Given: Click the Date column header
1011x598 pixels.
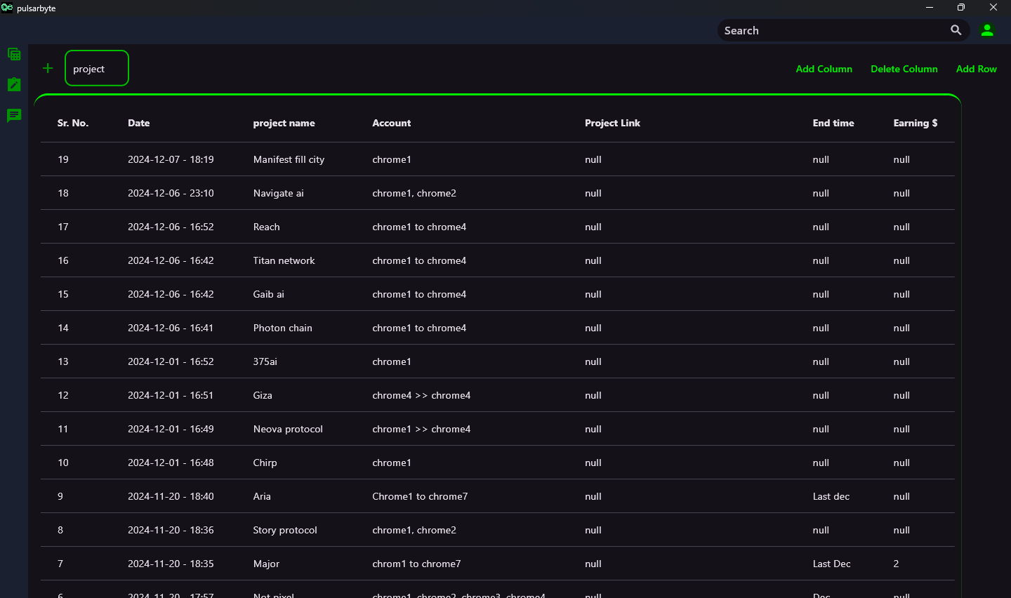Looking at the screenshot, I should click(x=139, y=123).
